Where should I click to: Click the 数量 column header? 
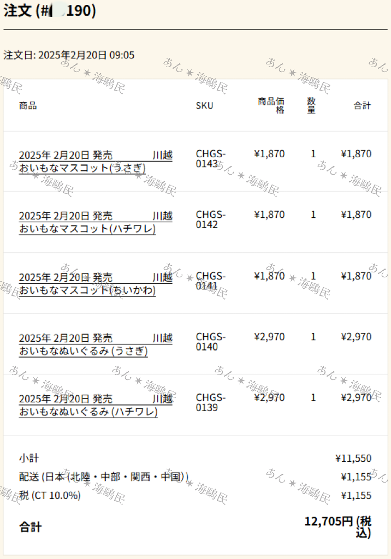311,105
